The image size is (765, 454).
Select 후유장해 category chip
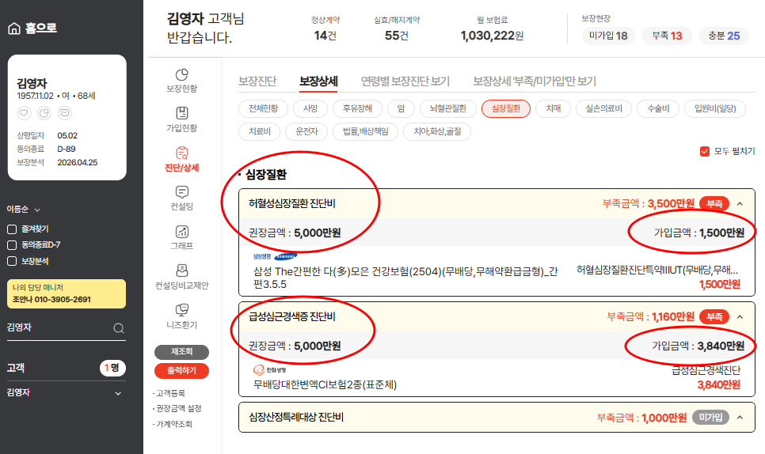point(357,108)
